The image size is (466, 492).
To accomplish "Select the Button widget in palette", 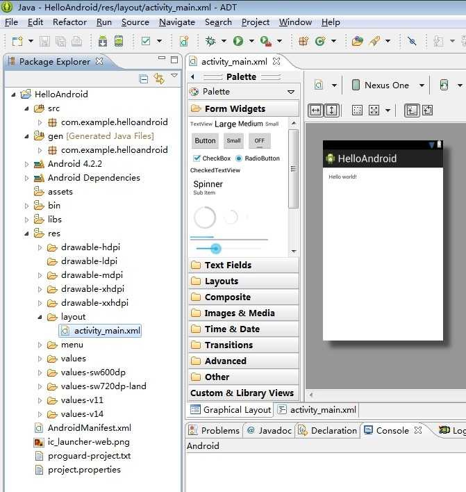I will [205, 141].
